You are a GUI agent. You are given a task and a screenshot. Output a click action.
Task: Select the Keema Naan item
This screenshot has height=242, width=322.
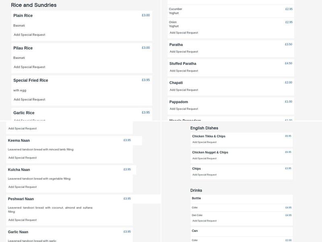[19, 140]
